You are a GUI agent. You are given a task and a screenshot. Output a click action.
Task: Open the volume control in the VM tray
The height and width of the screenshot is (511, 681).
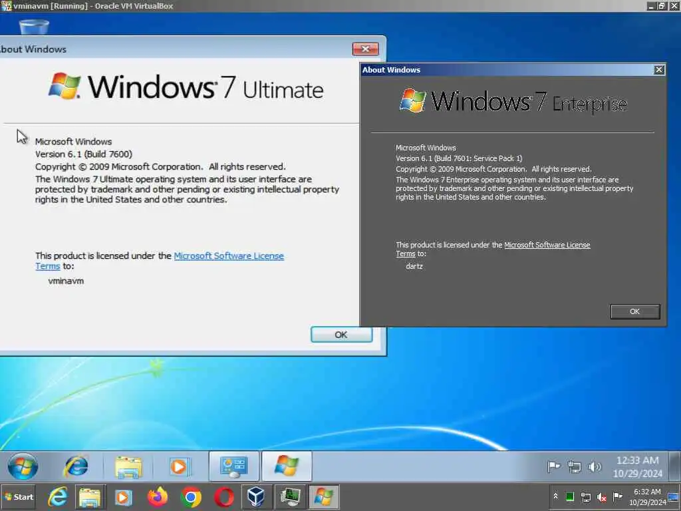tap(594, 466)
